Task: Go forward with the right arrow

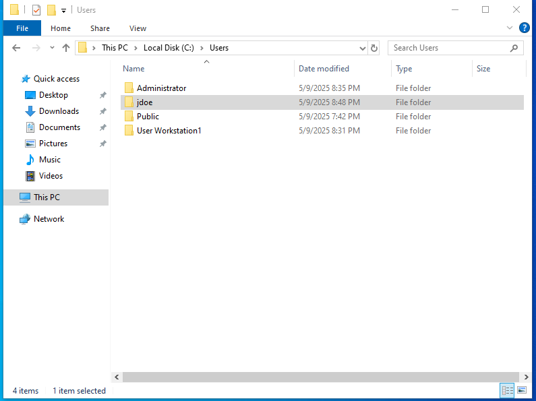Action: pos(36,48)
